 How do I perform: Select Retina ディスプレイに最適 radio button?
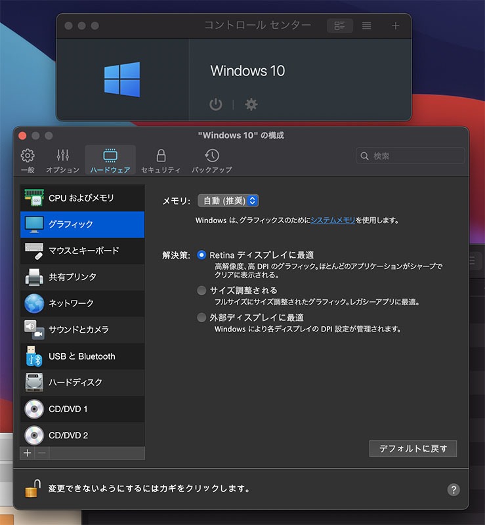[201, 255]
